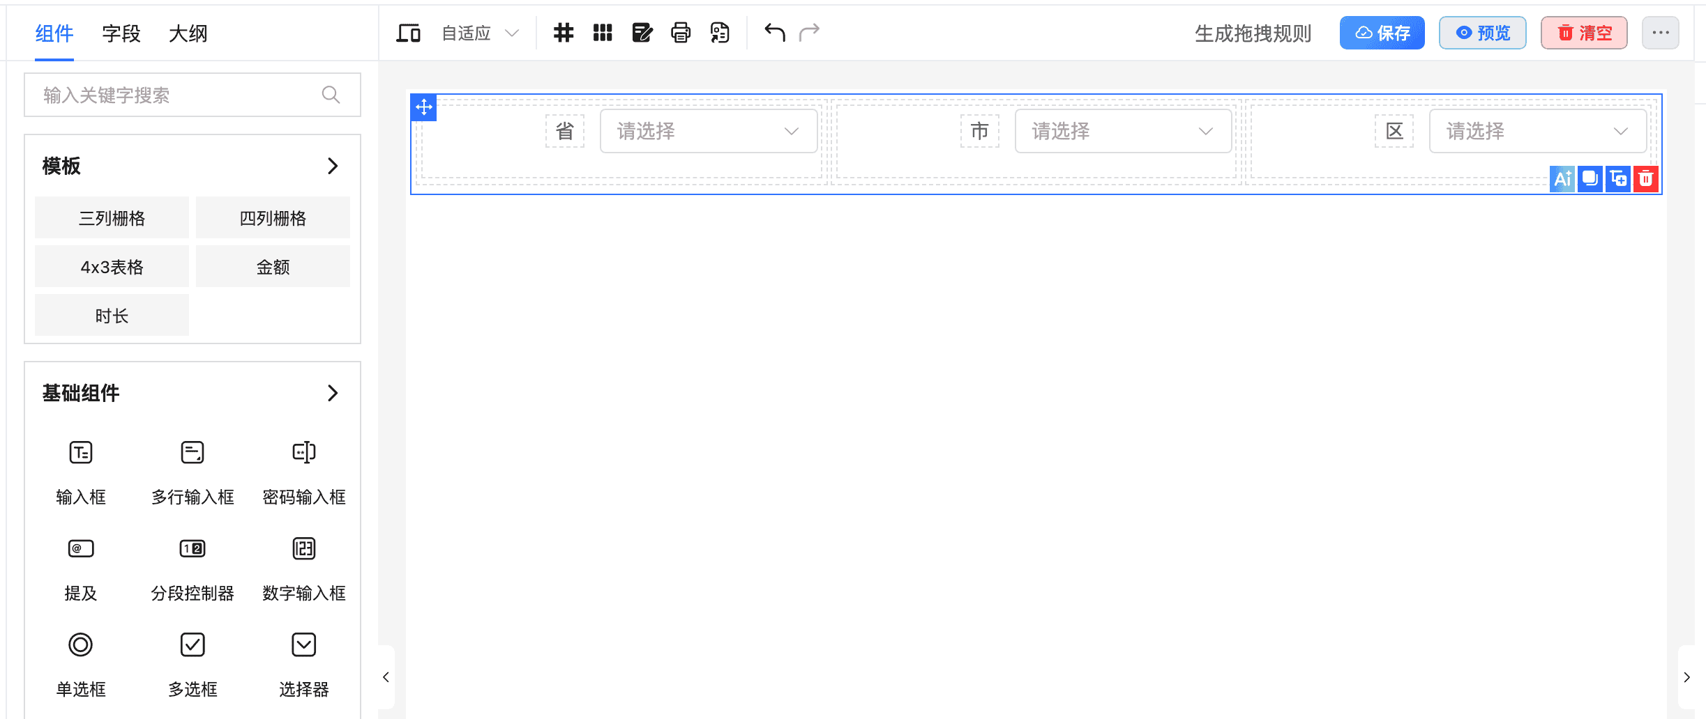Delete the selected grid with trash icon

point(1646,179)
